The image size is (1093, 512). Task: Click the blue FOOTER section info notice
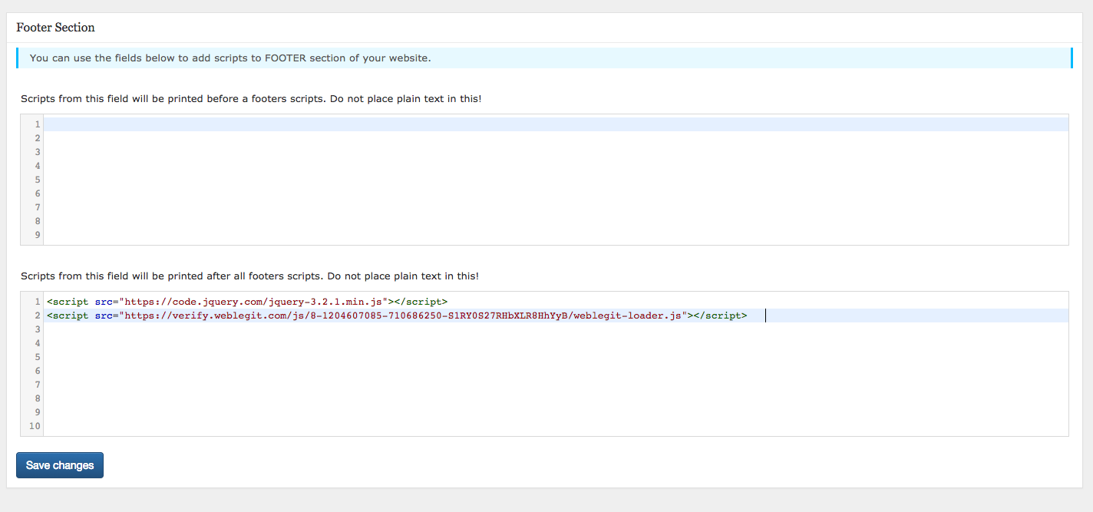(x=544, y=58)
